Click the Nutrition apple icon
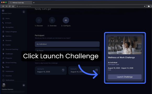 pyautogui.click(x=3, y=36)
